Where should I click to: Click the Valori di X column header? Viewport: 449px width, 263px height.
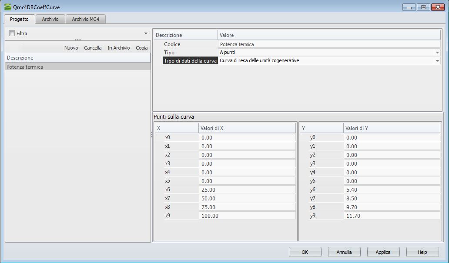[247, 128]
